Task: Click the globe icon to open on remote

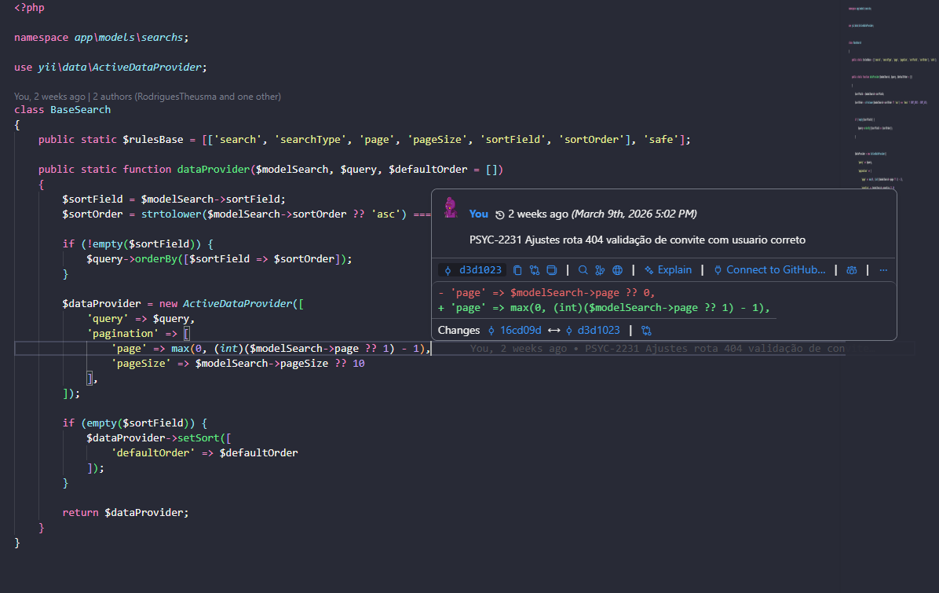Action: point(618,270)
